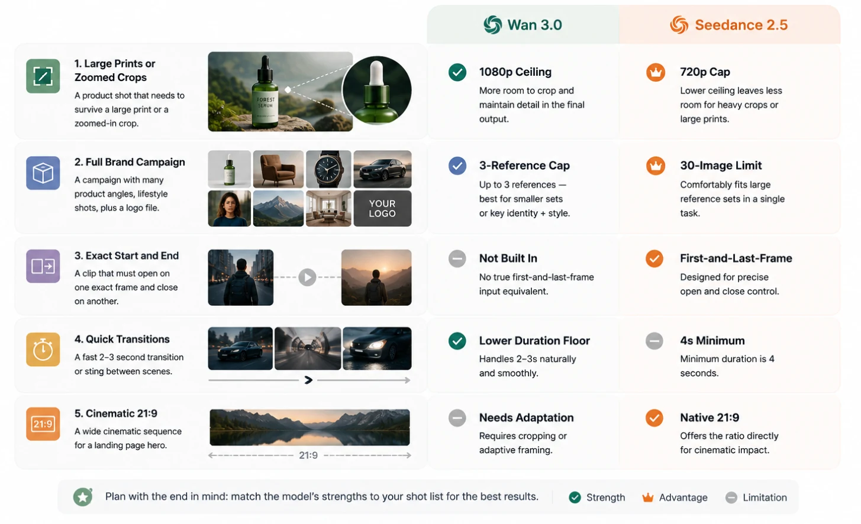The height and width of the screenshot is (524, 861).
Task: Click the '1080p Ceiling' title
Action: tap(515, 72)
